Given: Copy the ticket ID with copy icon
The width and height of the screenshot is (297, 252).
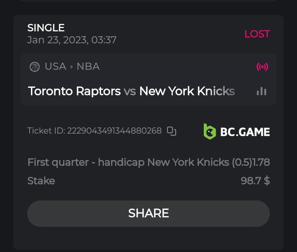Looking at the screenshot, I should point(172,131).
